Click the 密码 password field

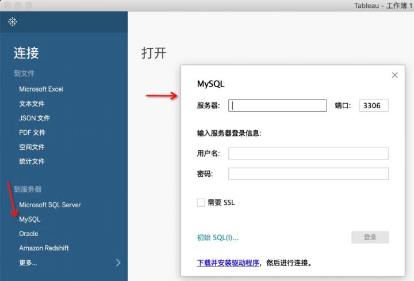(308, 174)
